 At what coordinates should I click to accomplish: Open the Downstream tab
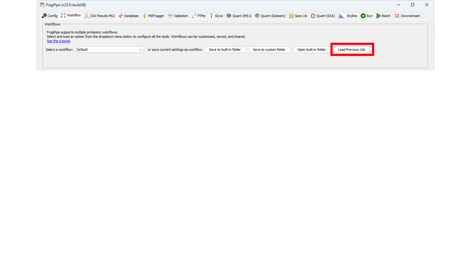tap(407, 16)
